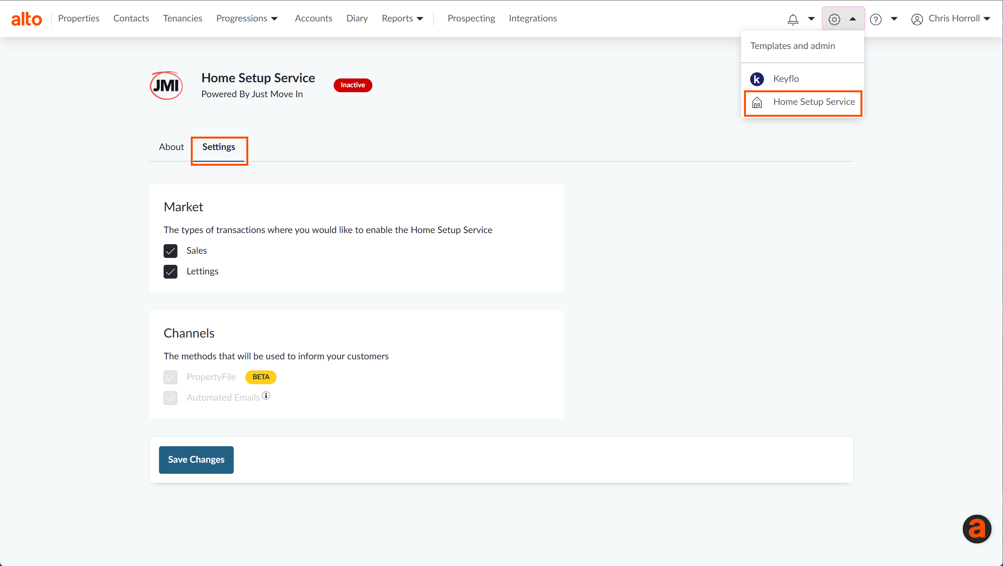Click the Lettings label
The width and height of the screenshot is (1003, 566).
(202, 272)
